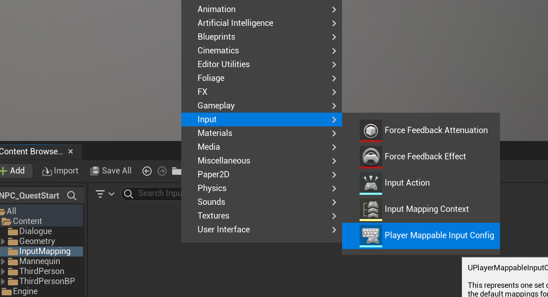This screenshot has width=548, height=297.
Task: Expand the ThirdPerson folder arrow
Action: coord(3,272)
